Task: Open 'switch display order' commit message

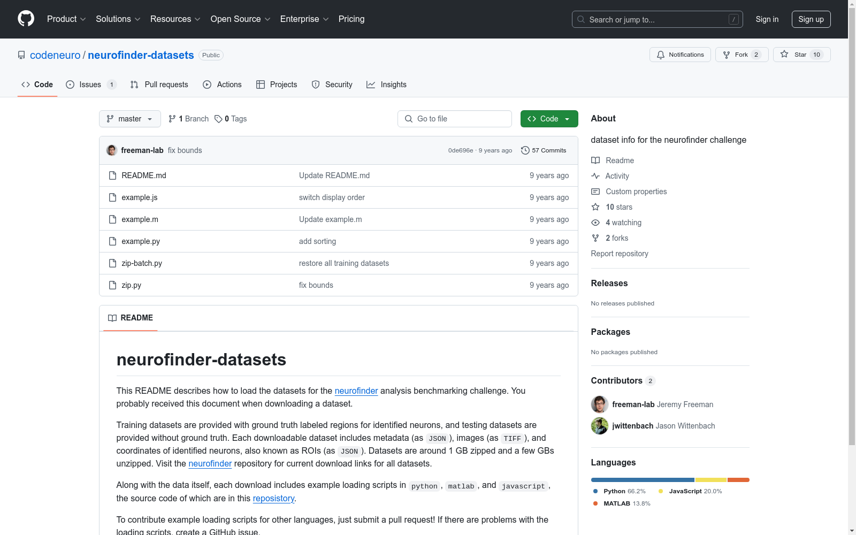Action: click(332, 197)
